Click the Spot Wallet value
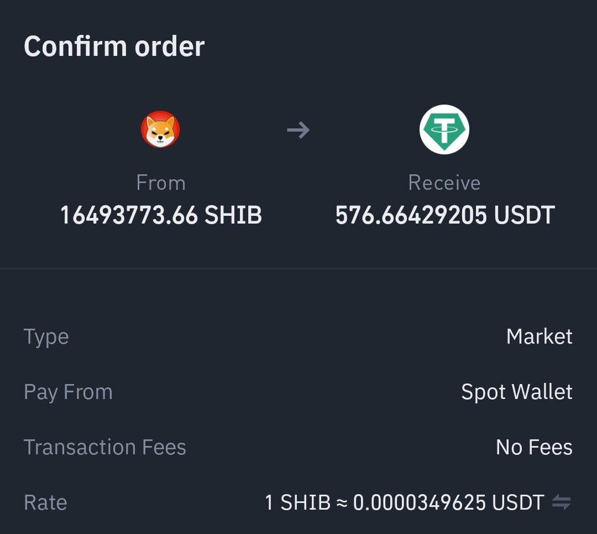This screenshot has width=597, height=534. point(517,392)
